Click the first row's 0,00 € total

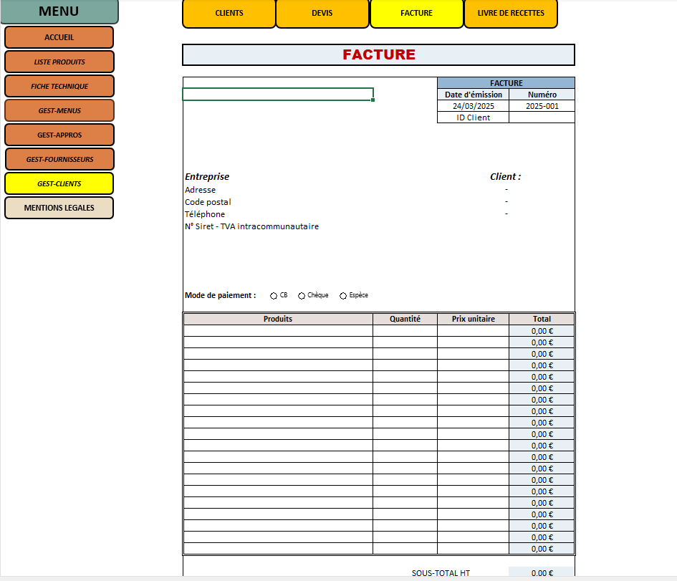click(x=542, y=331)
